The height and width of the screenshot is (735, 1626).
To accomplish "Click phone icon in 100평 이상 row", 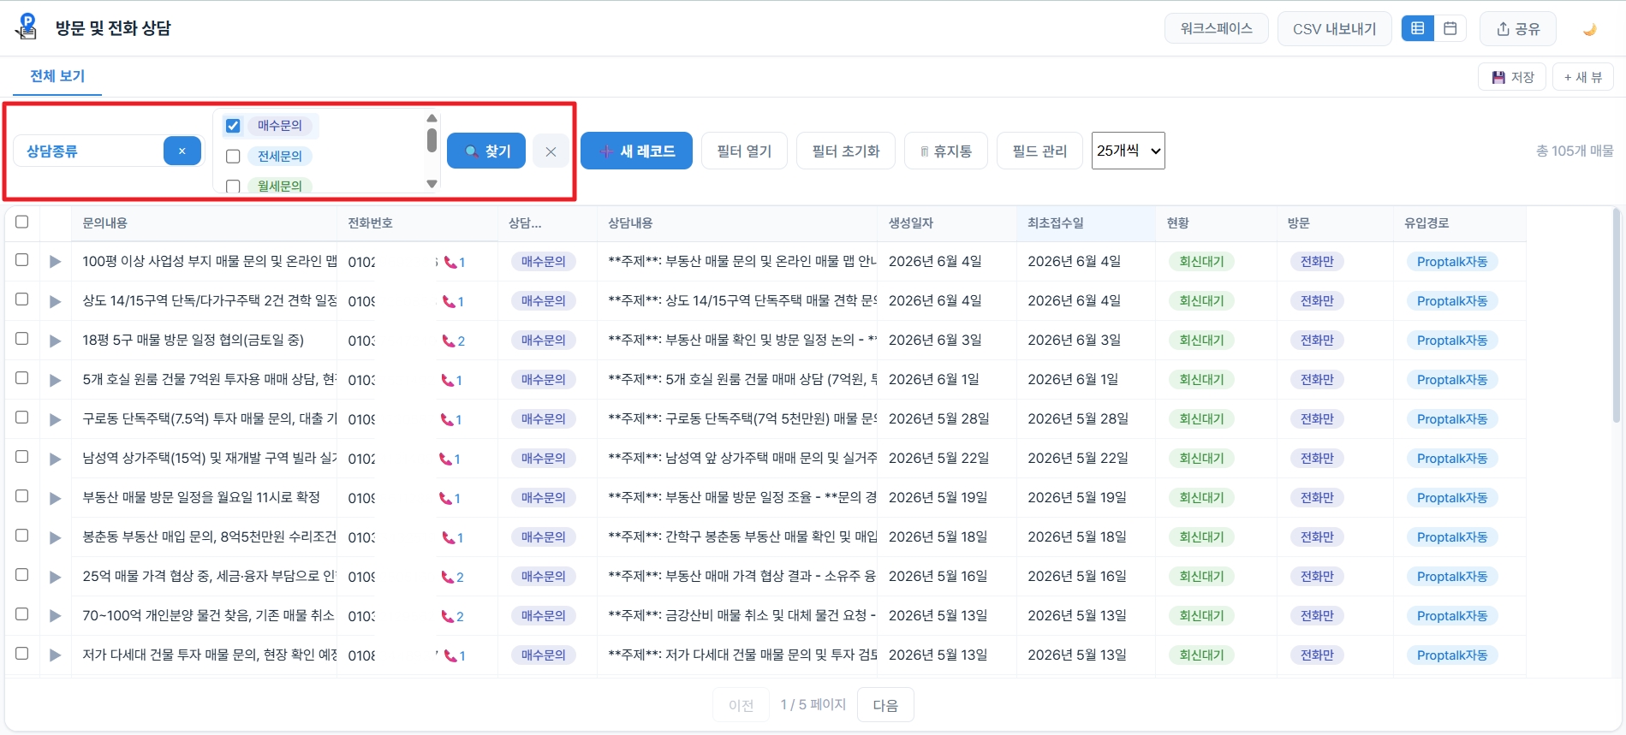I will [x=450, y=263].
